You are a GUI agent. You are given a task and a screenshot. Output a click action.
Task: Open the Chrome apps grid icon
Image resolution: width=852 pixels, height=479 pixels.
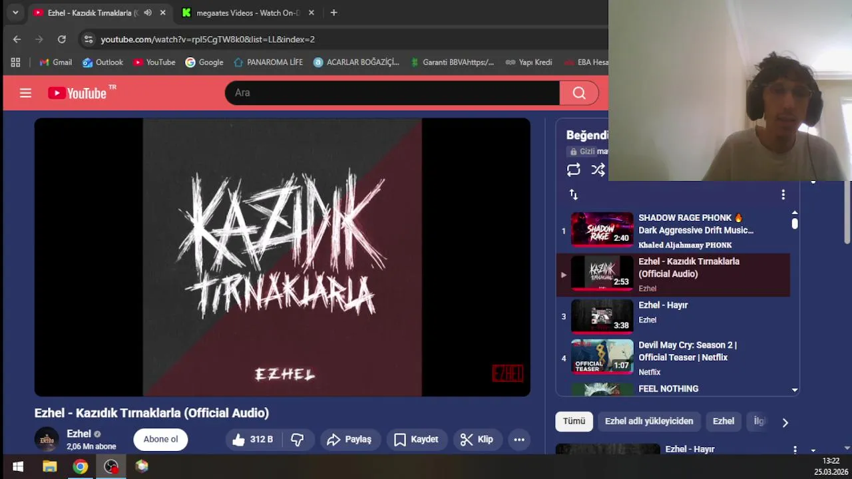click(15, 63)
